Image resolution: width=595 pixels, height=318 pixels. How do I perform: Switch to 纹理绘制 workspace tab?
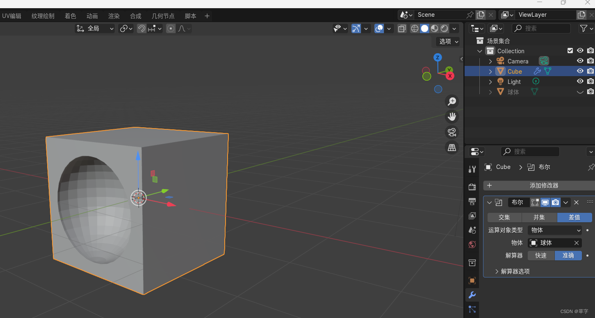(43, 16)
